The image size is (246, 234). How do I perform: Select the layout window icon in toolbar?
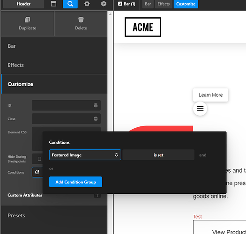(x=53, y=4)
